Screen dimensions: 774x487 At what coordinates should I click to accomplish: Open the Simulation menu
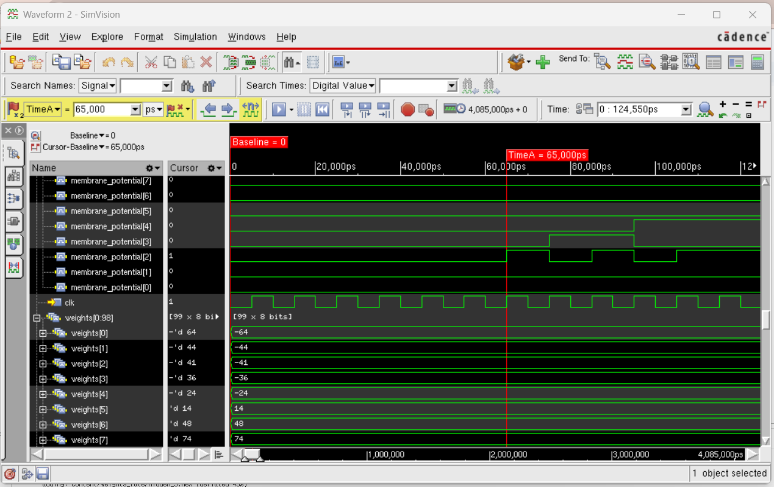195,37
